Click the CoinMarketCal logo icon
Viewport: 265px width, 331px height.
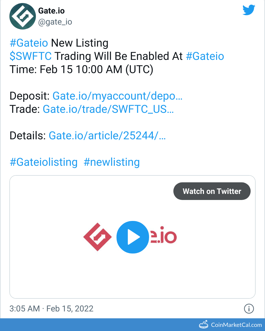pos(204,325)
